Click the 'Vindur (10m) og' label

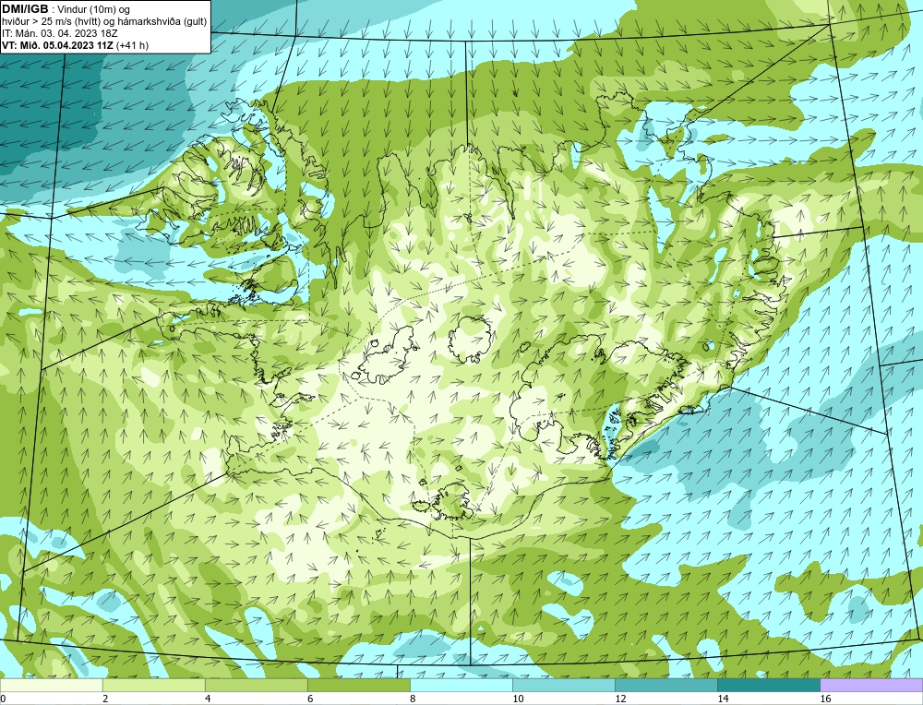click(x=93, y=9)
